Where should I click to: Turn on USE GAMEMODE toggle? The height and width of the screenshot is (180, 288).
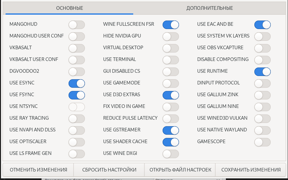pyautogui.click(x=171, y=83)
